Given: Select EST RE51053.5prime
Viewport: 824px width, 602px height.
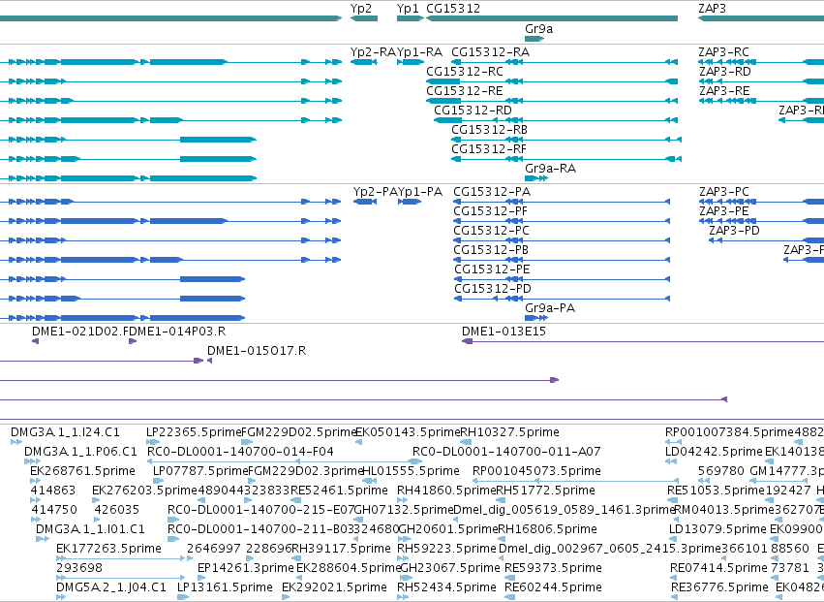Looking at the screenshot, I should pyautogui.click(x=716, y=491).
